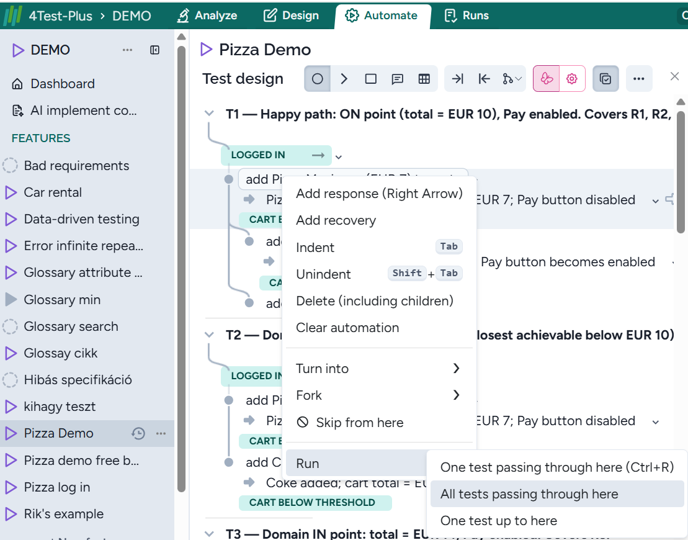Choose Add recovery from context menu
688x540 pixels.
pos(379,220)
